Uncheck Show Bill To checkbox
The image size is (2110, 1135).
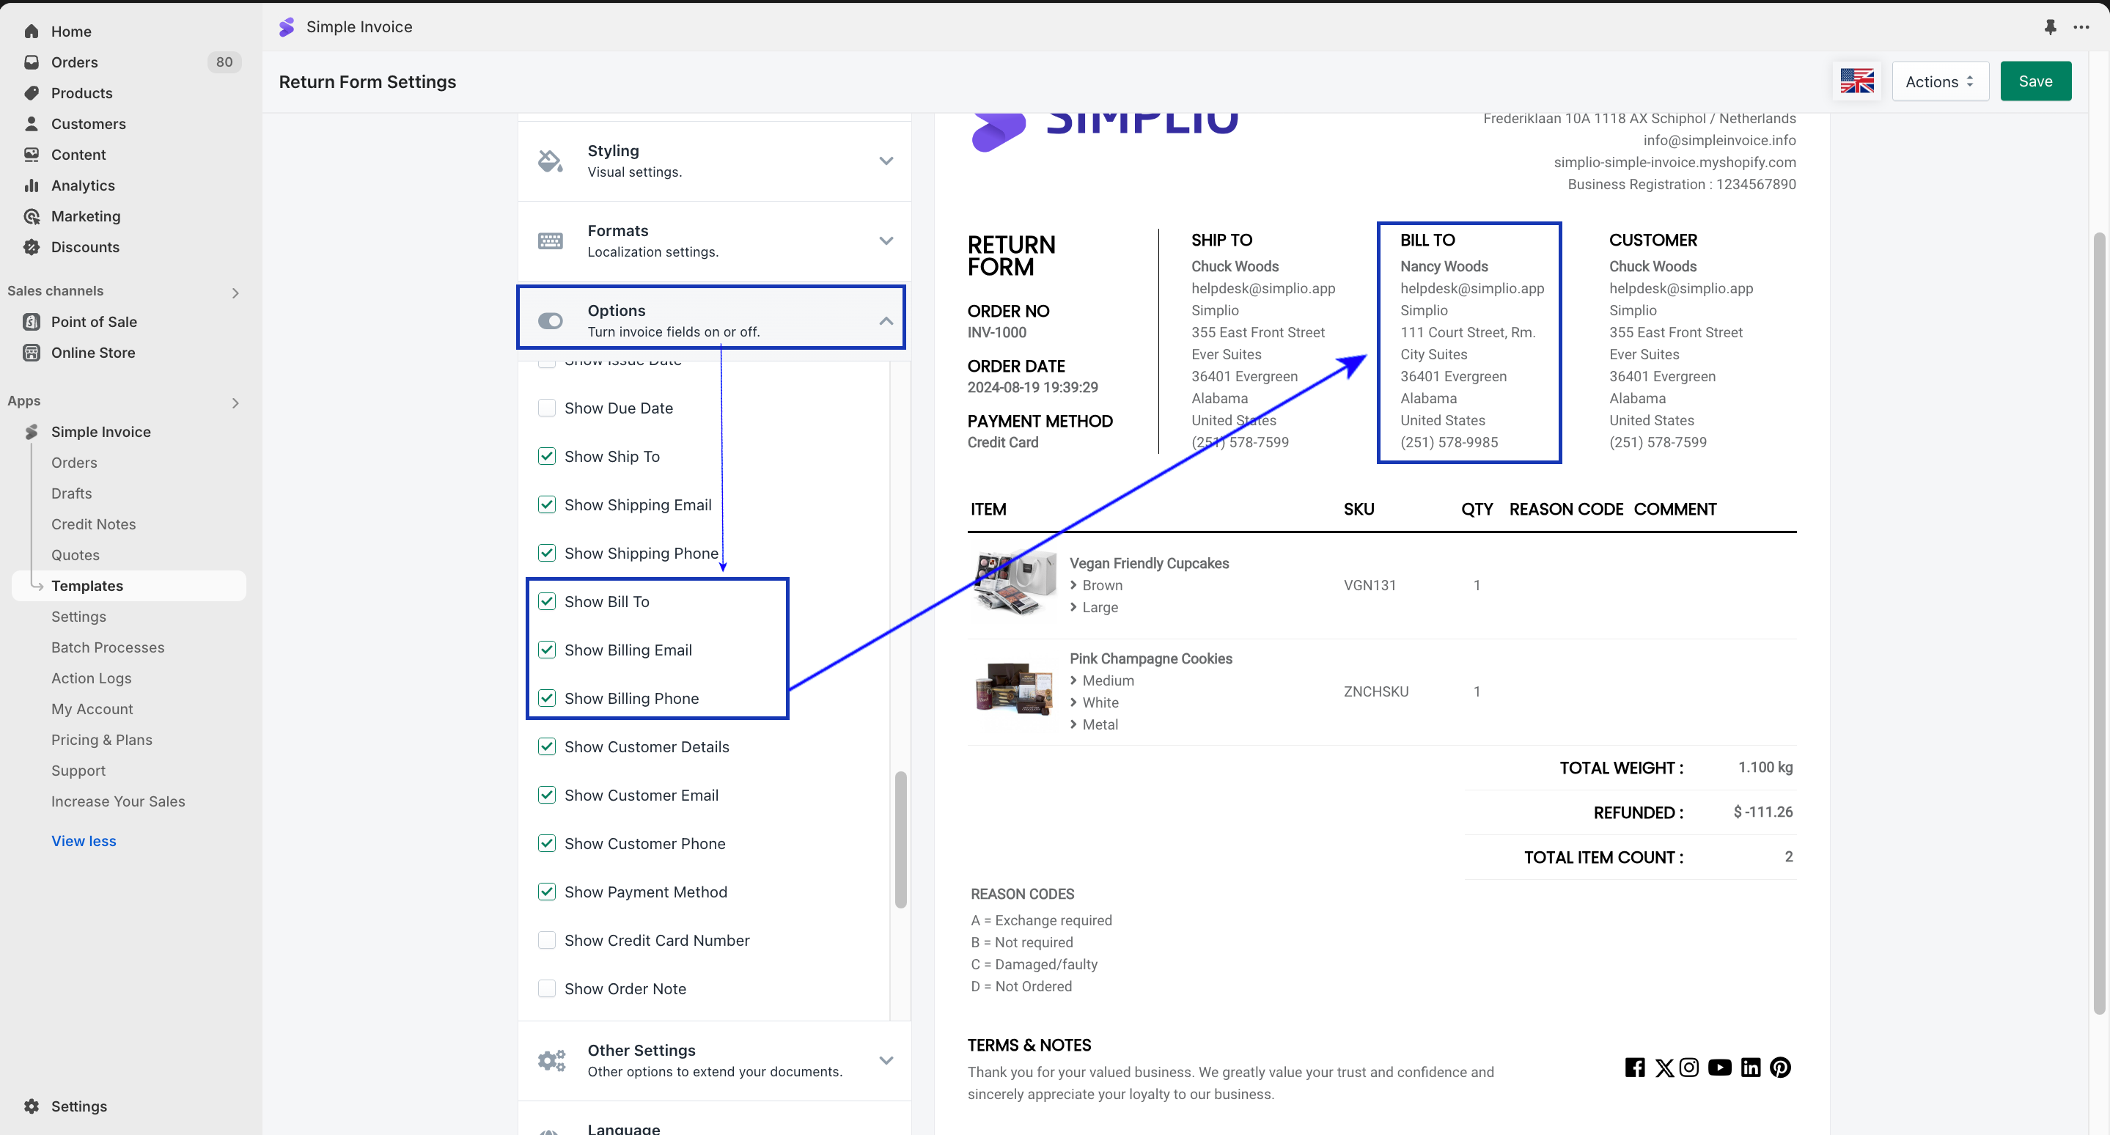[x=546, y=602]
